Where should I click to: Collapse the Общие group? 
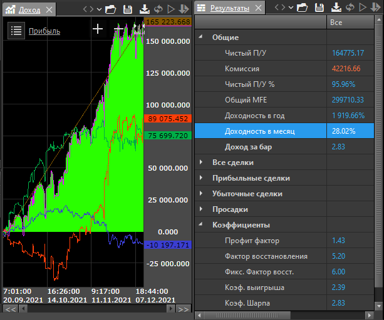pos(200,37)
